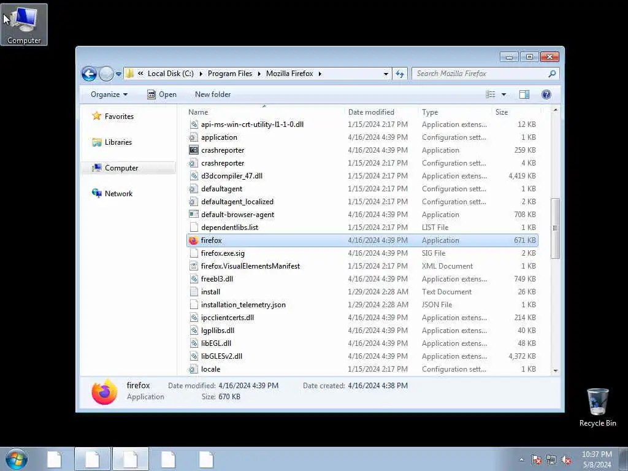
Task: Click lgpllibs.dll file name
Action: coord(218,331)
